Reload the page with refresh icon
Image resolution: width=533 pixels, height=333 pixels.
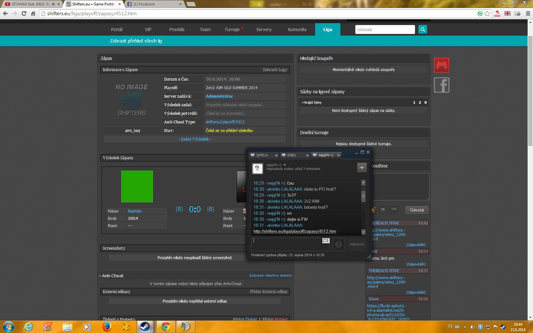point(24,14)
